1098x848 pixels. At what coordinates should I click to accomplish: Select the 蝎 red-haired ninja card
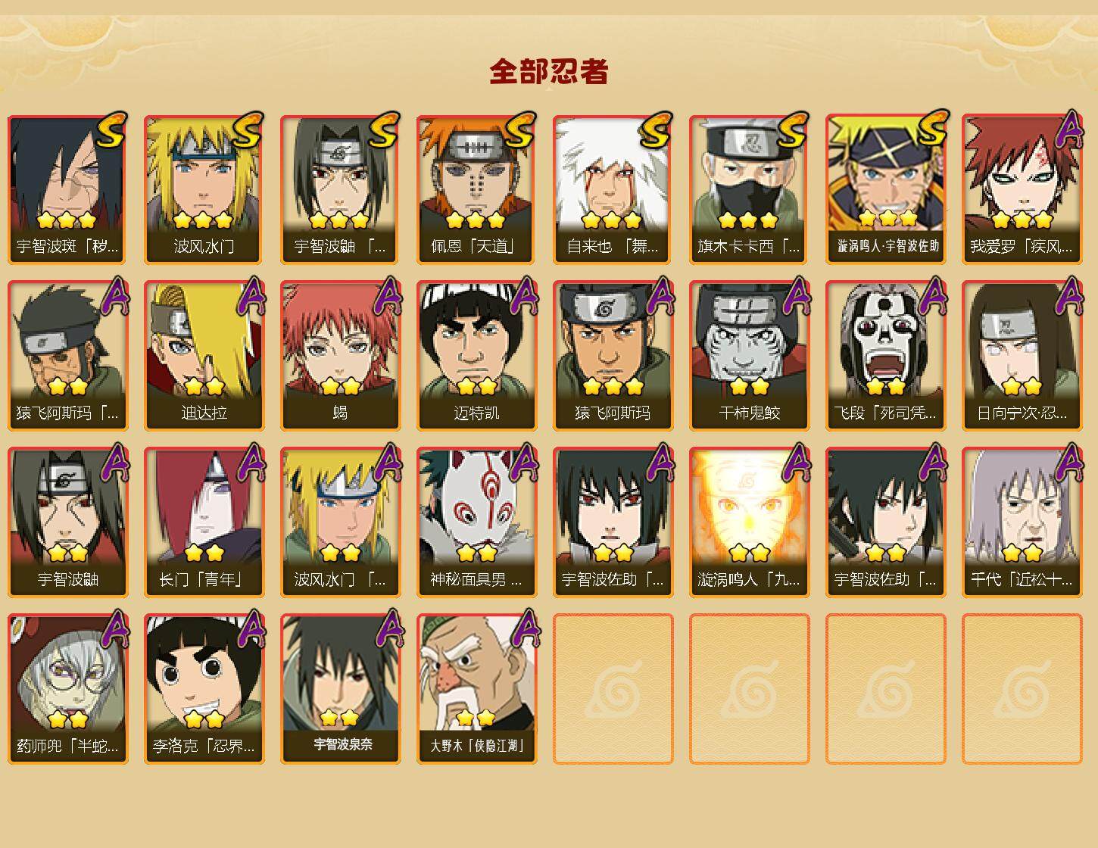[x=340, y=356]
